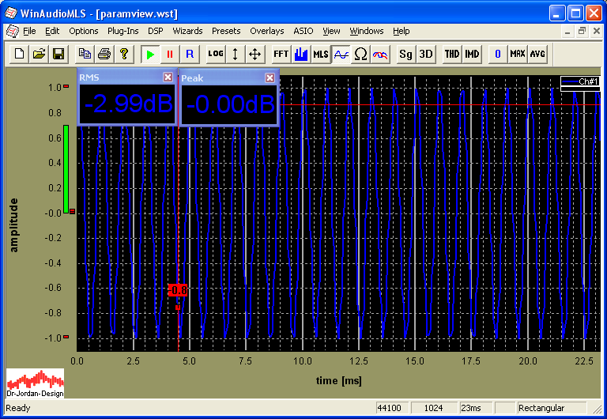The width and height of the screenshot is (607, 419).
Task: Switch to MLS measurement mode
Action: [x=321, y=54]
